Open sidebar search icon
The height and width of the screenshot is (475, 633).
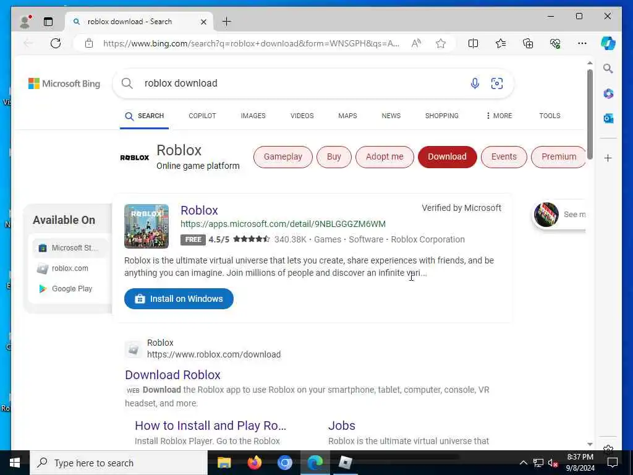point(608,69)
